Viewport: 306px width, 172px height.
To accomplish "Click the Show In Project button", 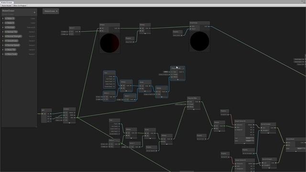I will [x=20, y=6].
